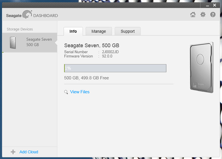Click the 'Serial Number' label

point(76,52)
